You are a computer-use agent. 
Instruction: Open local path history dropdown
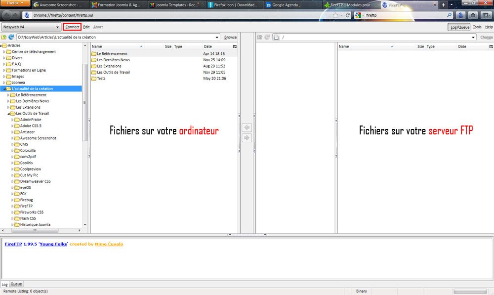[217, 37]
